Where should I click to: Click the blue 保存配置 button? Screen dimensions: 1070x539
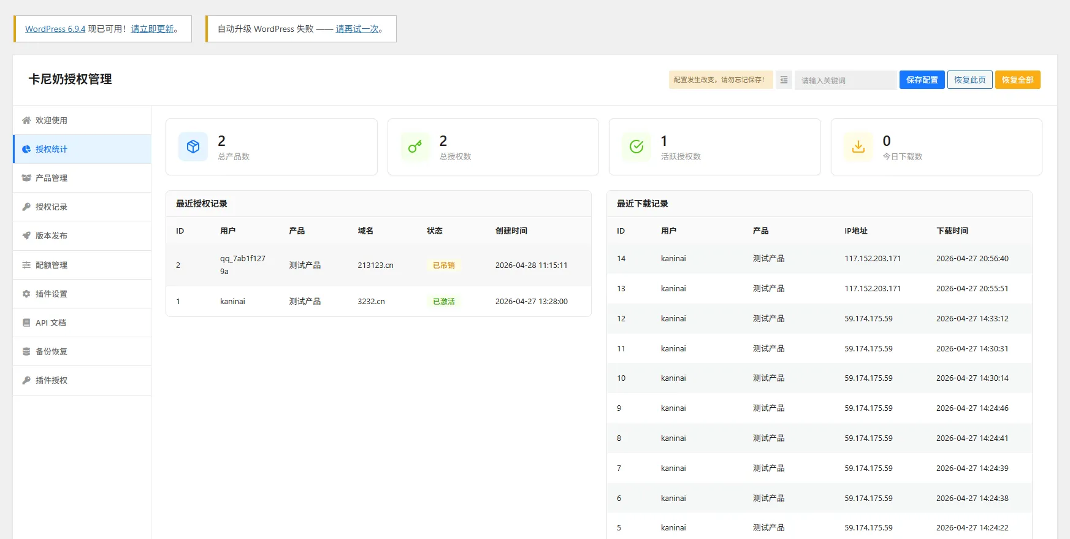pyautogui.click(x=922, y=80)
